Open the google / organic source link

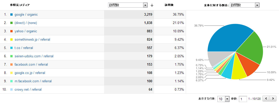[x=26, y=15]
